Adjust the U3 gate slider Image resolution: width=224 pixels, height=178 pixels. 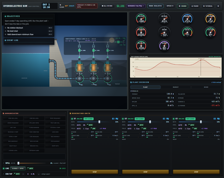click(196, 122)
